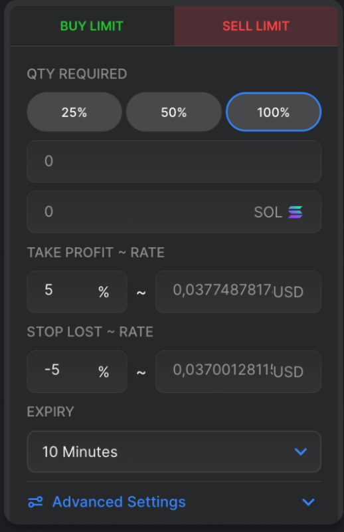Click the take profit percent symbol
Screen dimensions: 344x532
tap(104, 292)
